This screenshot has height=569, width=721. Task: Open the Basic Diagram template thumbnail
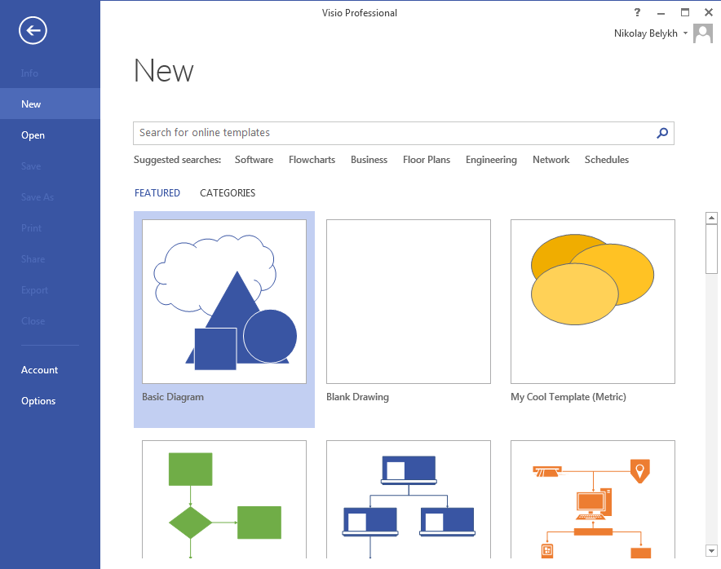223,301
